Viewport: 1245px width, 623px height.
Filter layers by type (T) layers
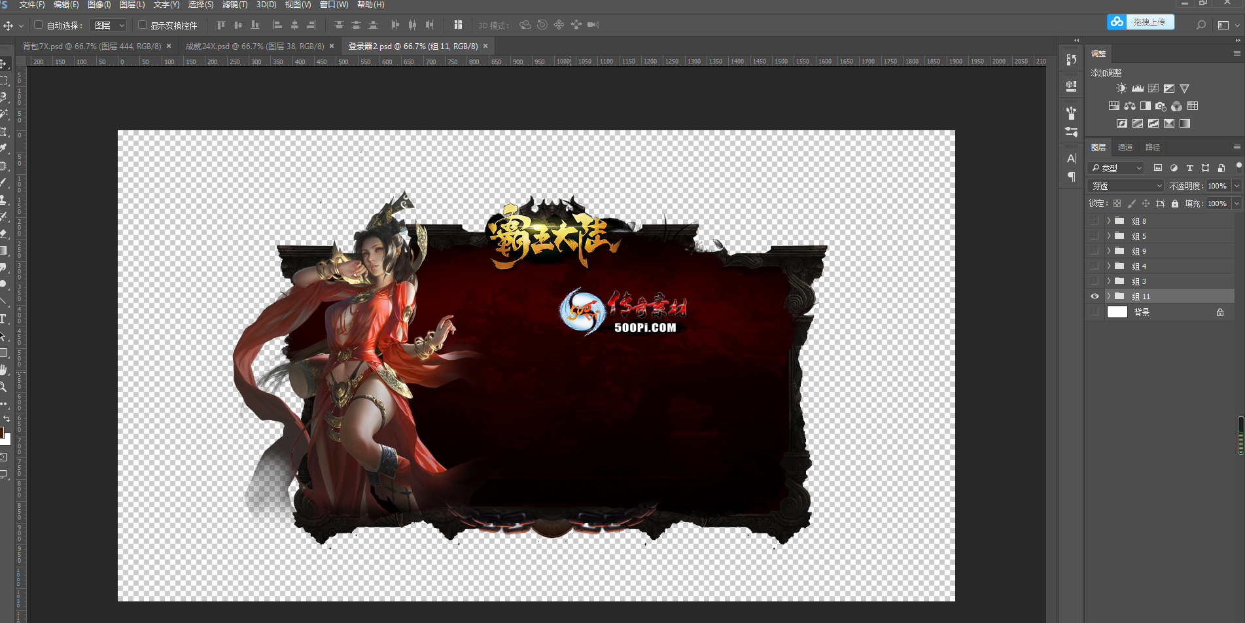[1189, 168]
